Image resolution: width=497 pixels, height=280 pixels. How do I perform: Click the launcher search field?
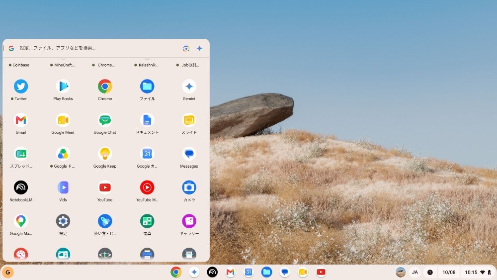point(98,48)
